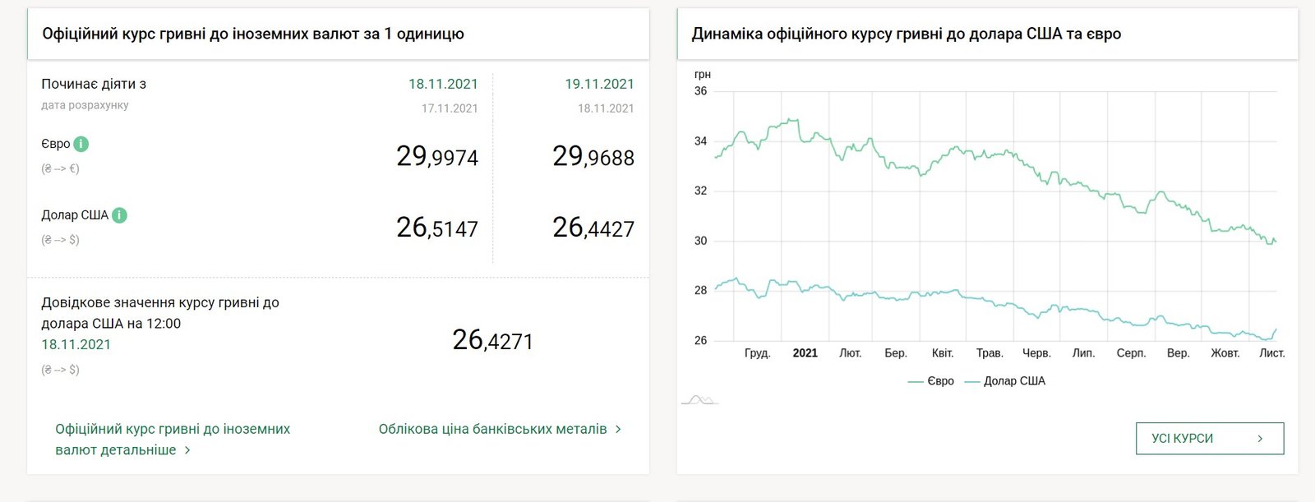Click the dollar rate 26,5147
Screen dimensions: 1315x502
tap(437, 228)
